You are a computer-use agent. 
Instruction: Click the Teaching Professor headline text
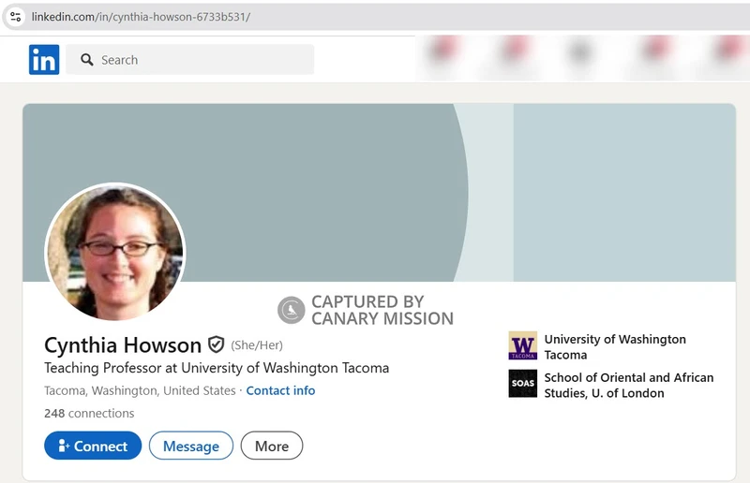(x=217, y=368)
